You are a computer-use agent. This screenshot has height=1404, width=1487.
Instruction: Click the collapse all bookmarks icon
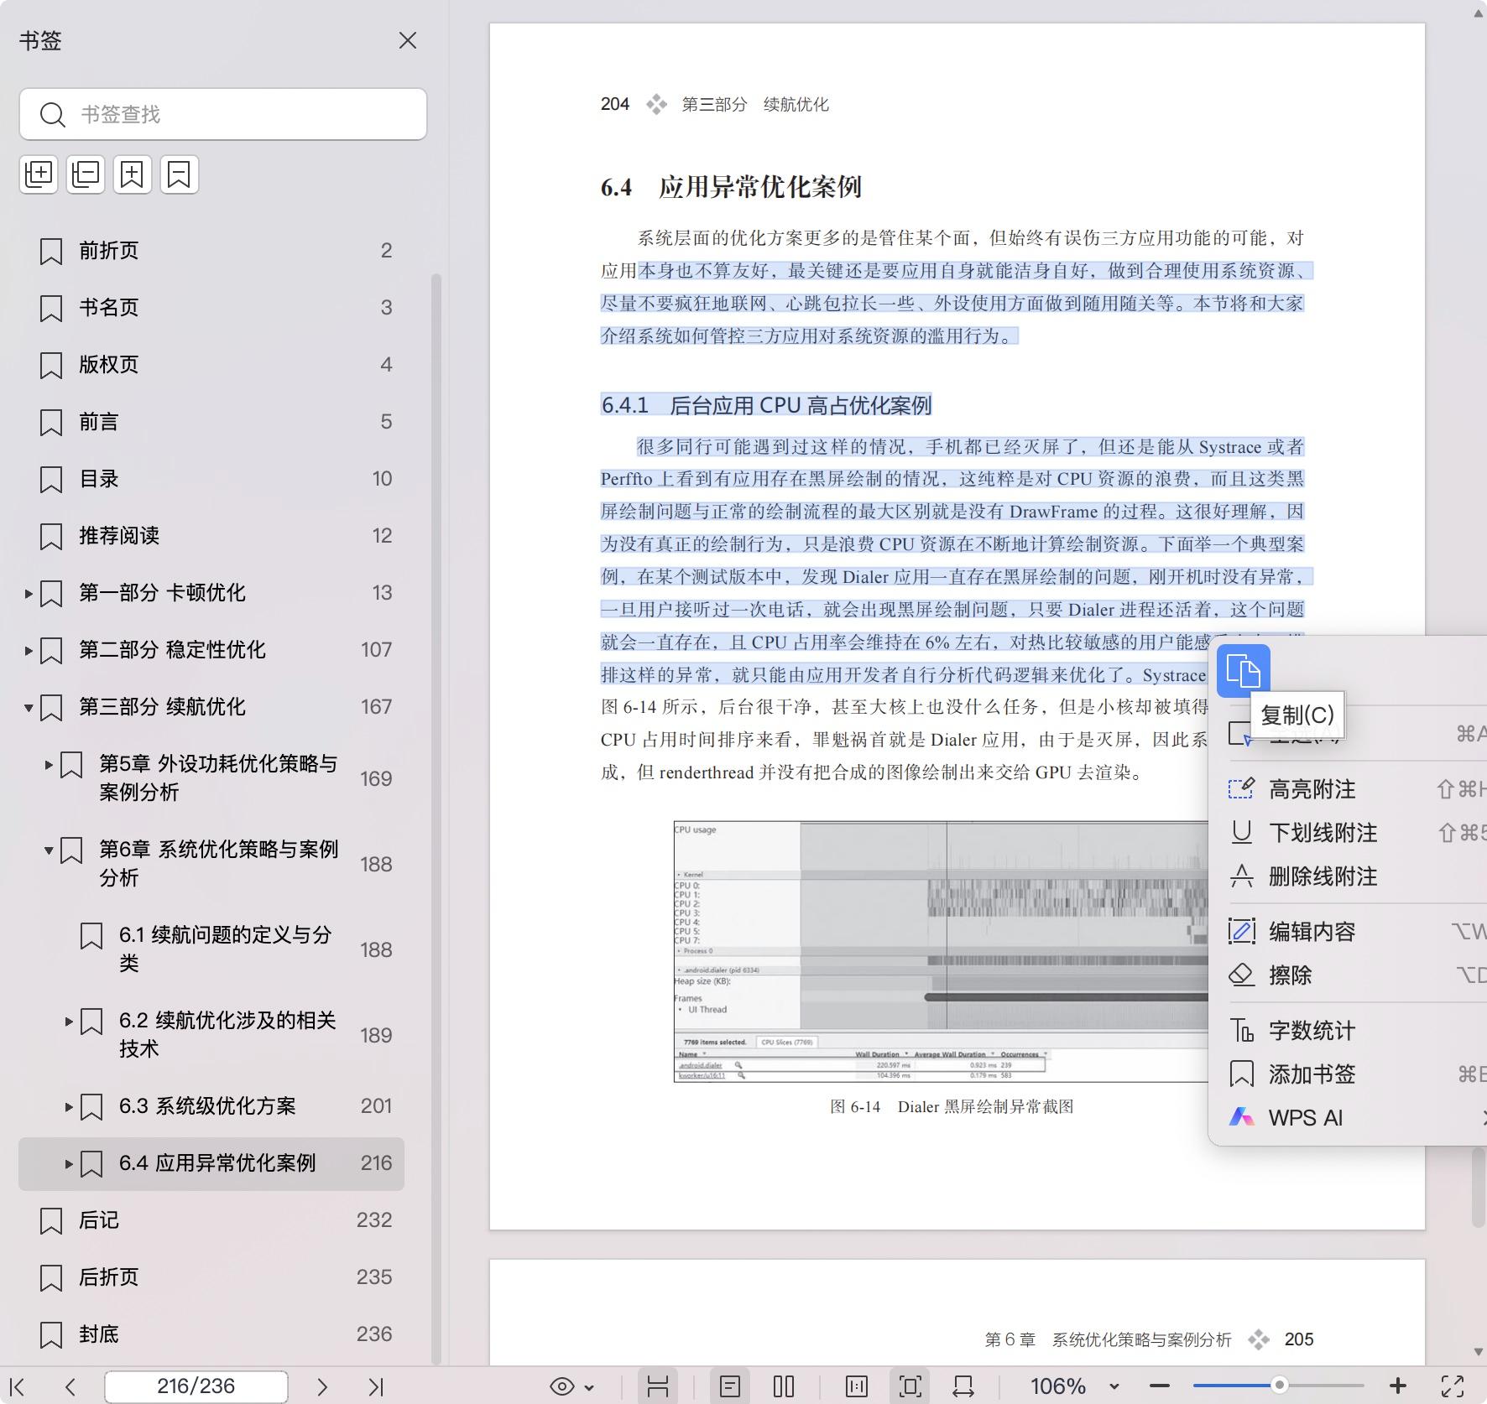pyautogui.click(x=86, y=174)
